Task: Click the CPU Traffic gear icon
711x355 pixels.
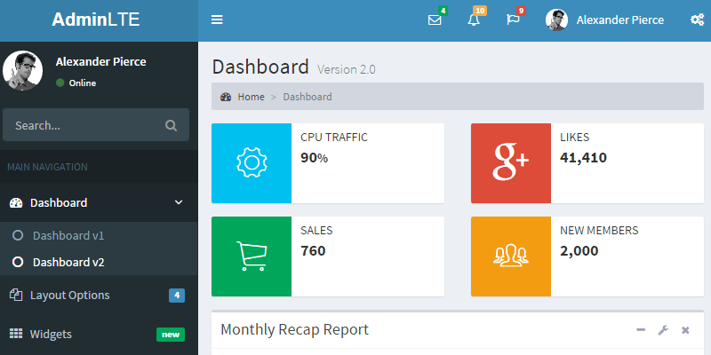Action: pos(252,163)
